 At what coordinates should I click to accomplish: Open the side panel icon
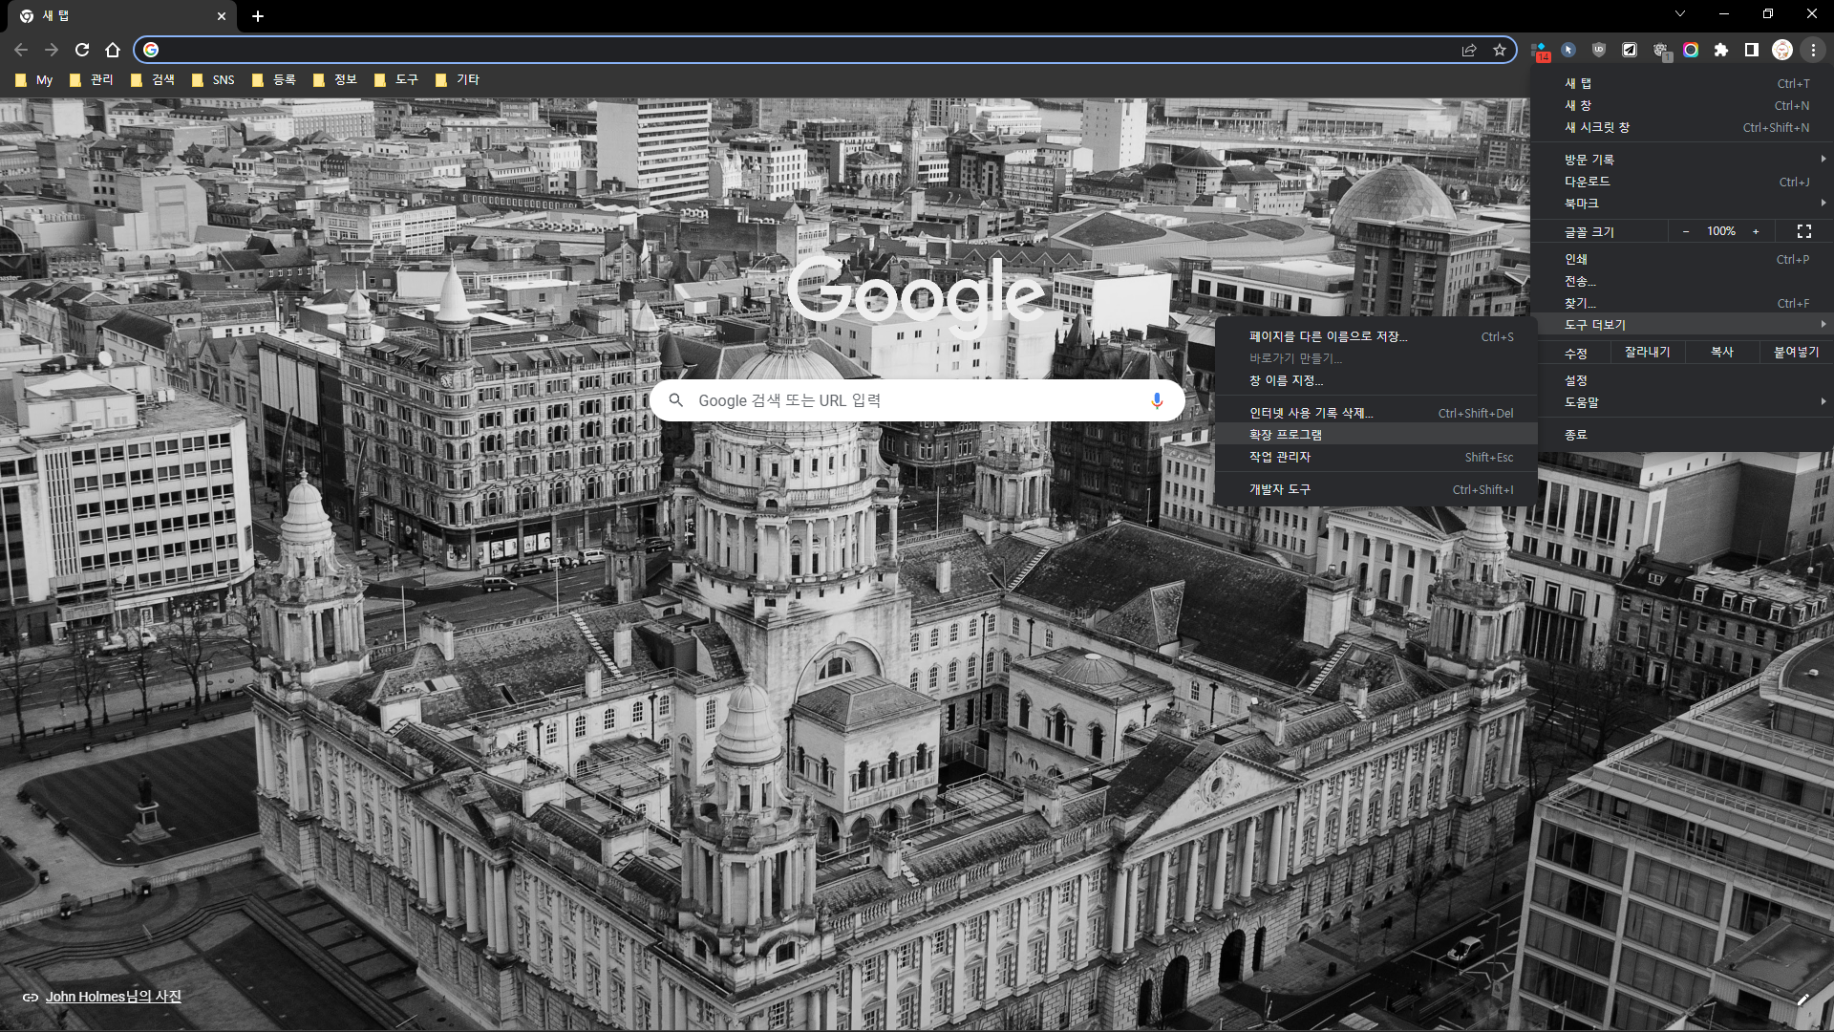[x=1752, y=50]
